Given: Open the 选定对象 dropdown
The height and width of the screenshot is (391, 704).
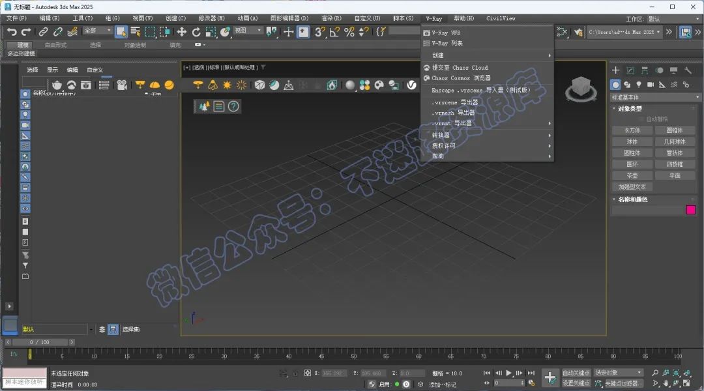Looking at the screenshot, I should [619, 373].
